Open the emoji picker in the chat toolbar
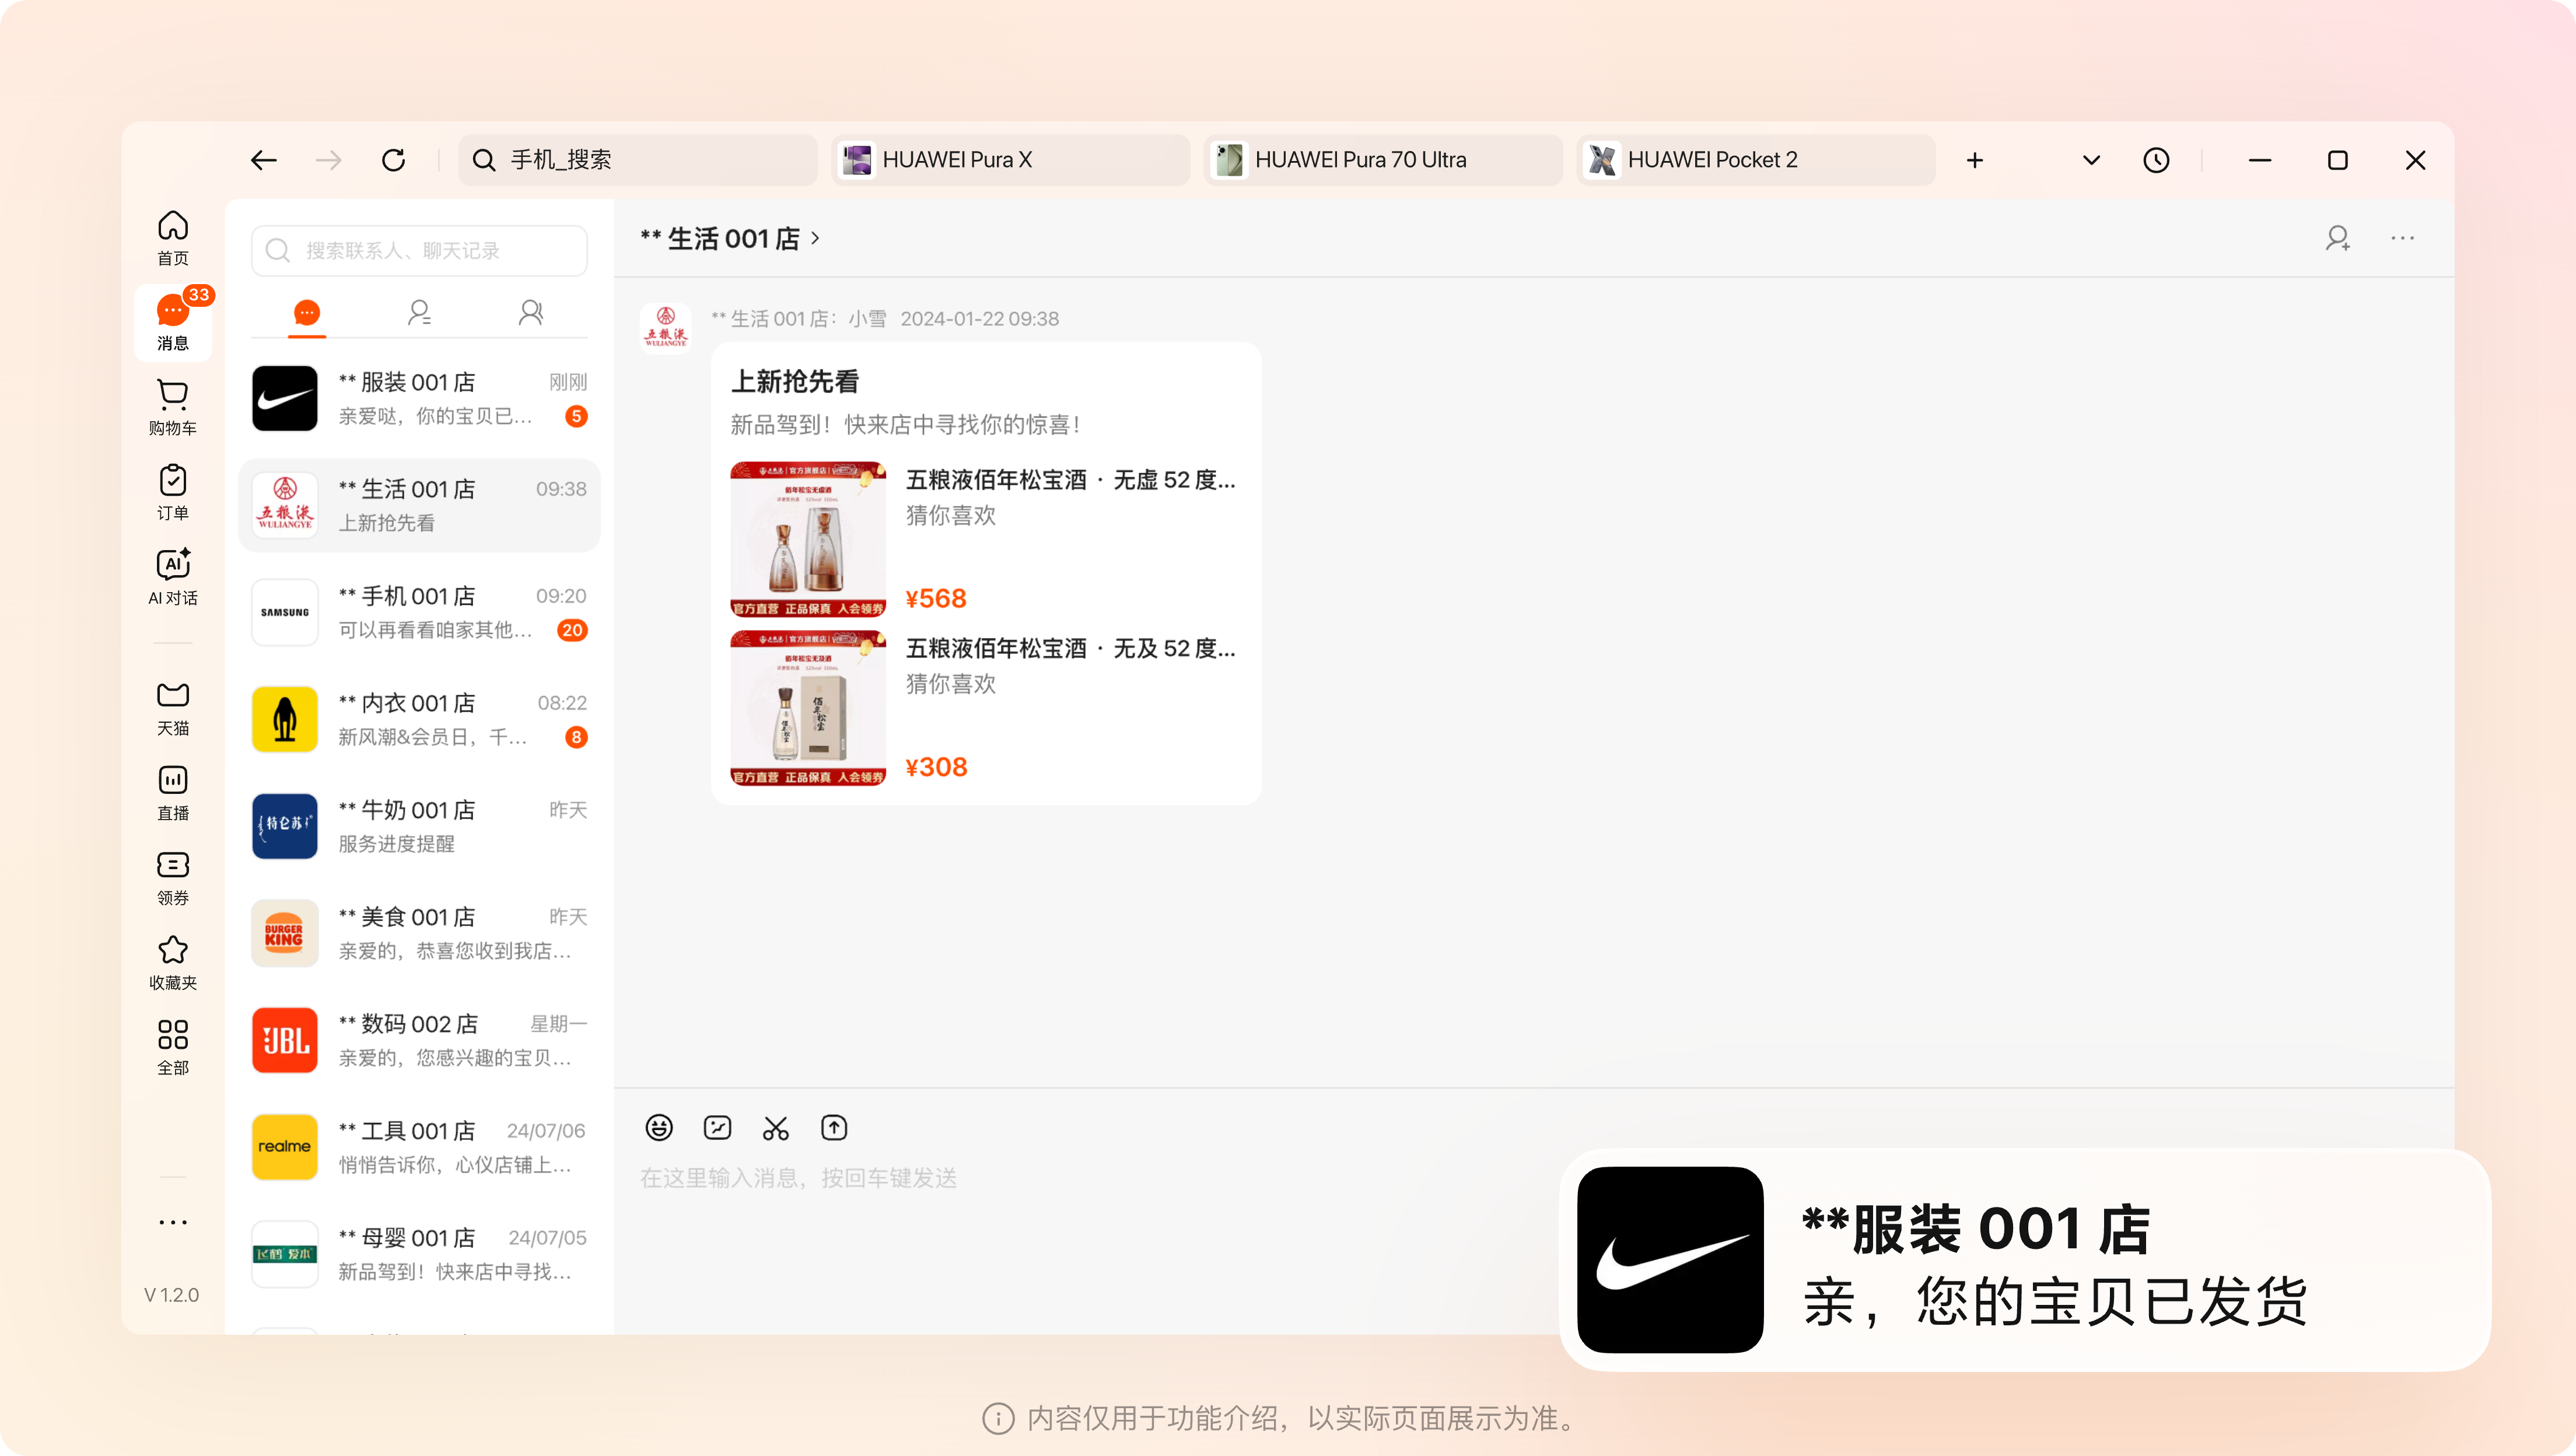Screen dimensions: 2576x1456 (x=659, y=1127)
